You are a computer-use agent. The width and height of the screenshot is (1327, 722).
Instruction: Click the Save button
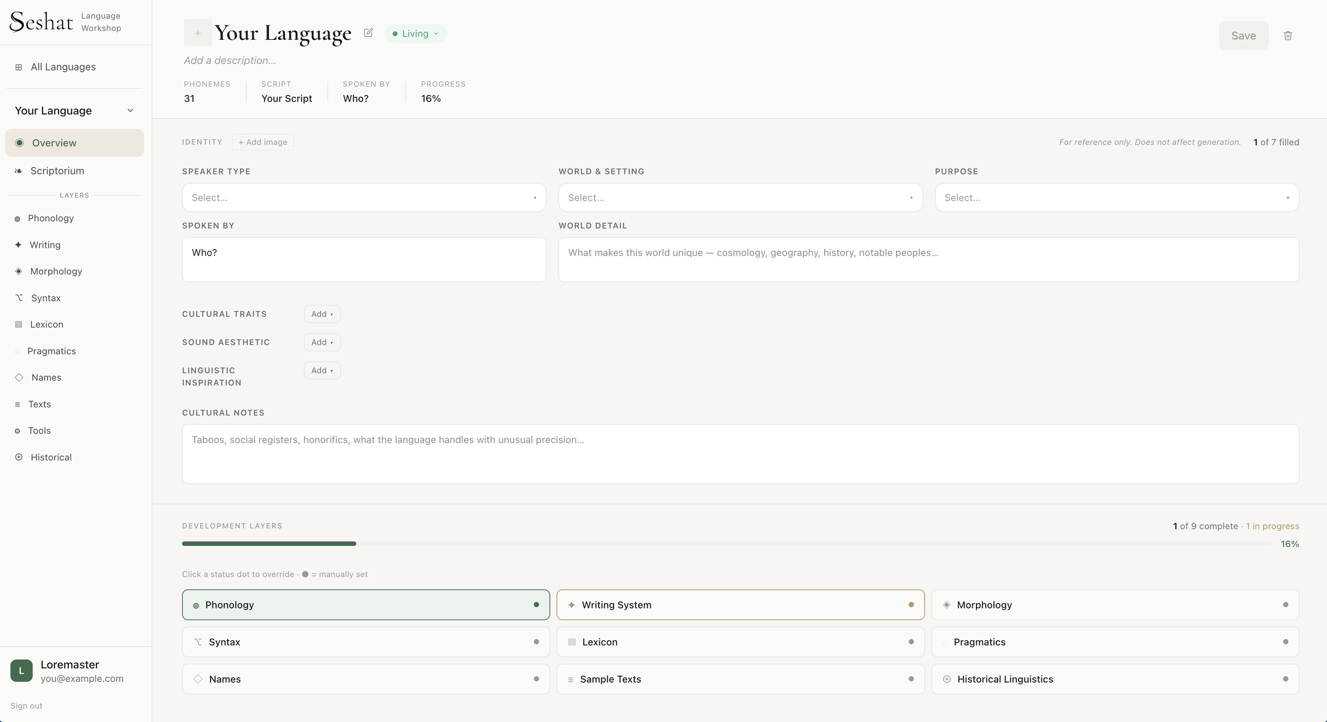(x=1243, y=36)
